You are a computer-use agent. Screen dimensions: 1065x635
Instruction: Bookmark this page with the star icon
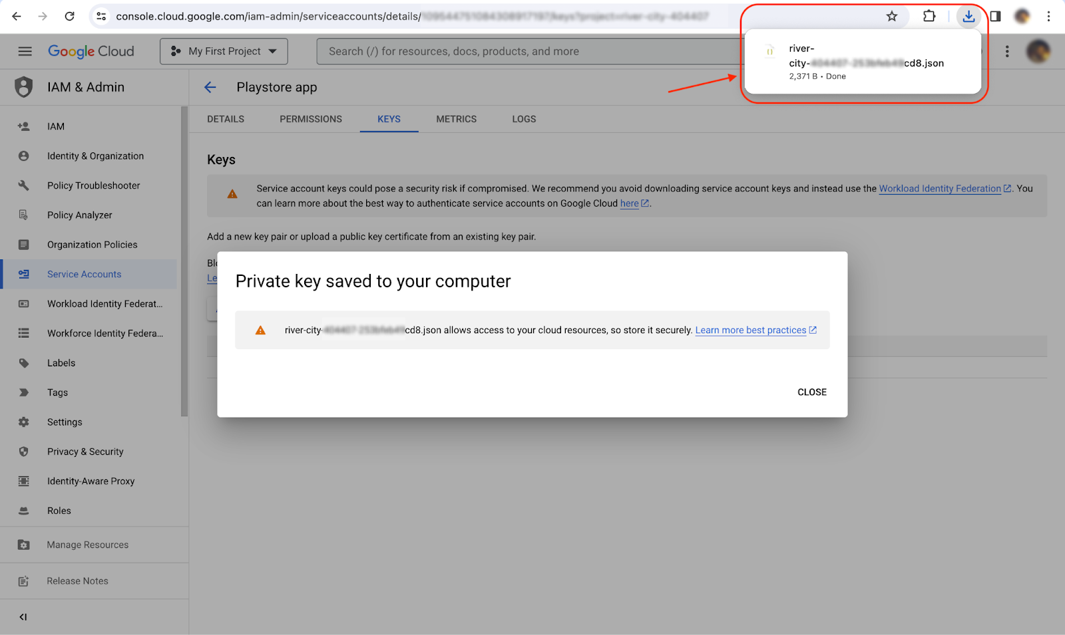click(892, 17)
